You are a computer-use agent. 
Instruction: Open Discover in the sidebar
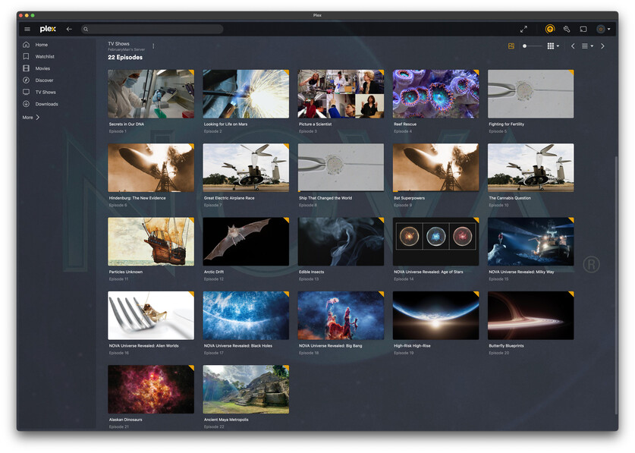click(44, 80)
